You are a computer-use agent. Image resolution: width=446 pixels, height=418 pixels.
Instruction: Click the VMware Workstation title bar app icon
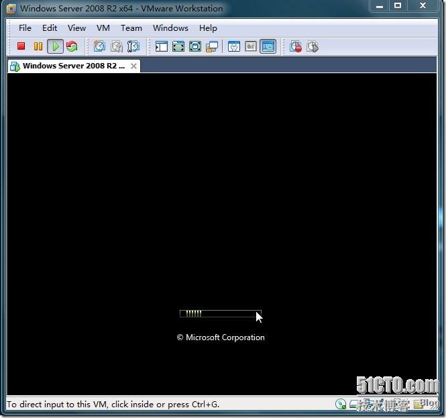11,9
